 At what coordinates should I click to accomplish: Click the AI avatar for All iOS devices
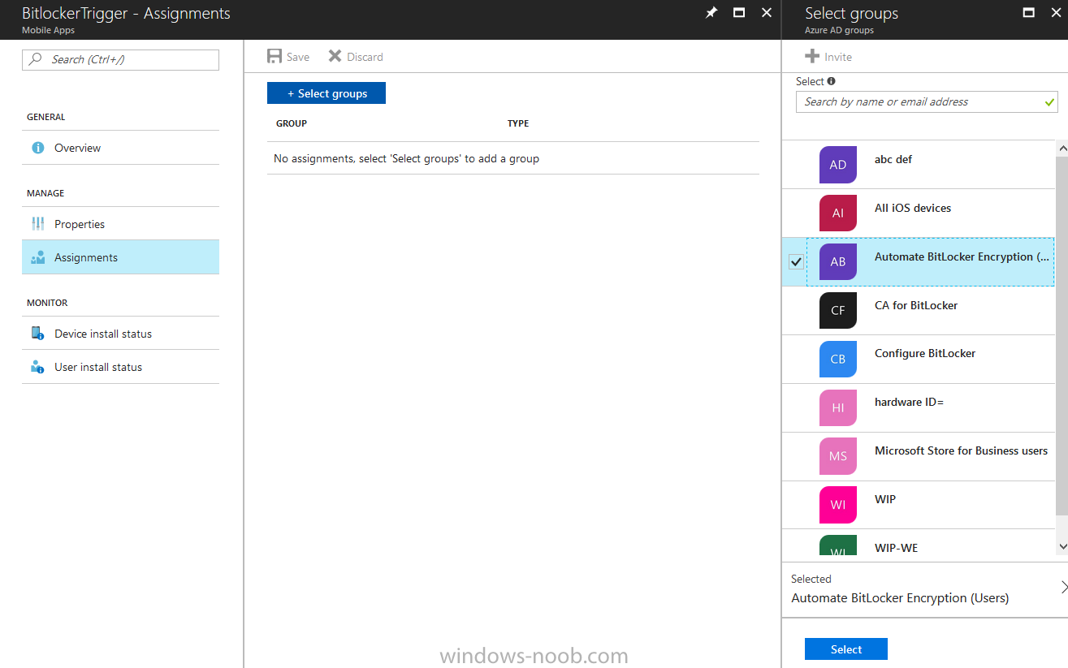pos(838,213)
